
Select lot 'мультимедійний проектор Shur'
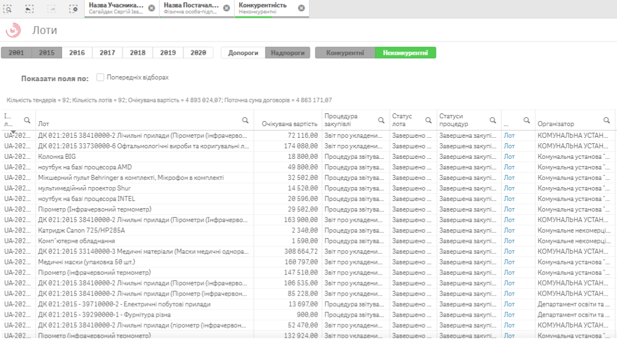point(84,188)
